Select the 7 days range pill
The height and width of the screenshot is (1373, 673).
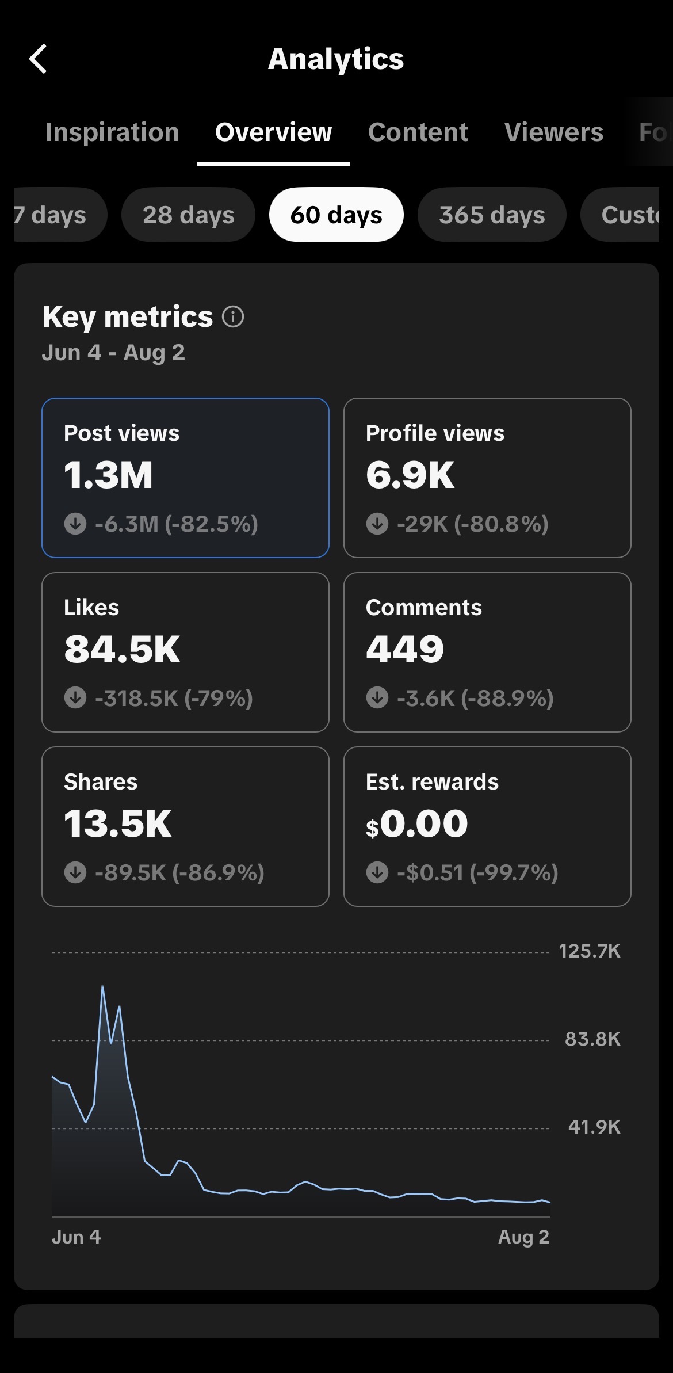coord(60,215)
